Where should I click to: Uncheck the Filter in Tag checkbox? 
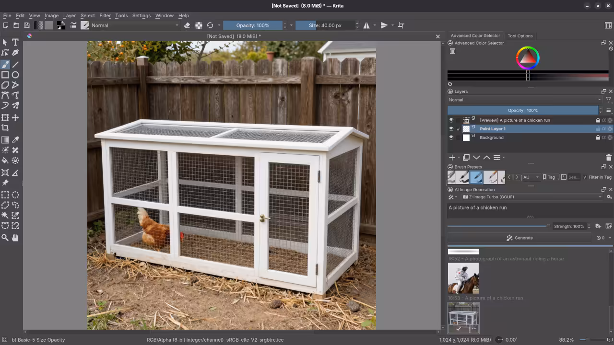(585, 177)
